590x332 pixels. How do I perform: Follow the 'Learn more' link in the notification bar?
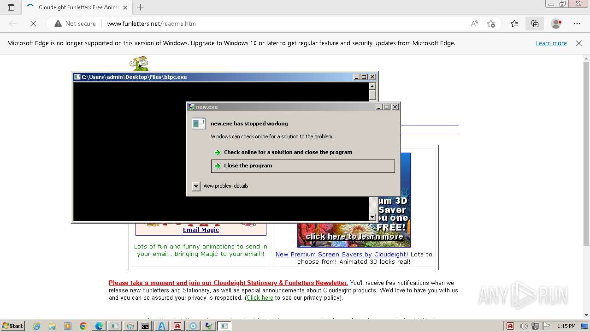(x=551, y=43)
